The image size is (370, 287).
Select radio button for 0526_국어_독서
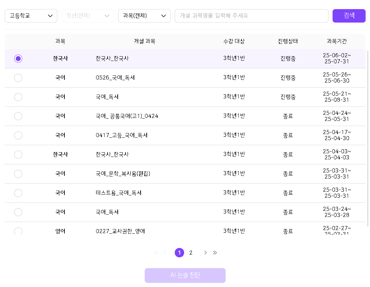pos(18,78)
